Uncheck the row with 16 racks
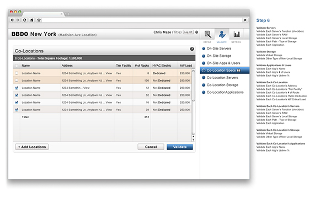331x214 pixels. tap(17, 103)
